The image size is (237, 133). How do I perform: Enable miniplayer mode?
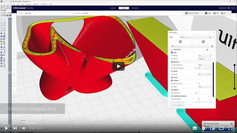[213, 128]
